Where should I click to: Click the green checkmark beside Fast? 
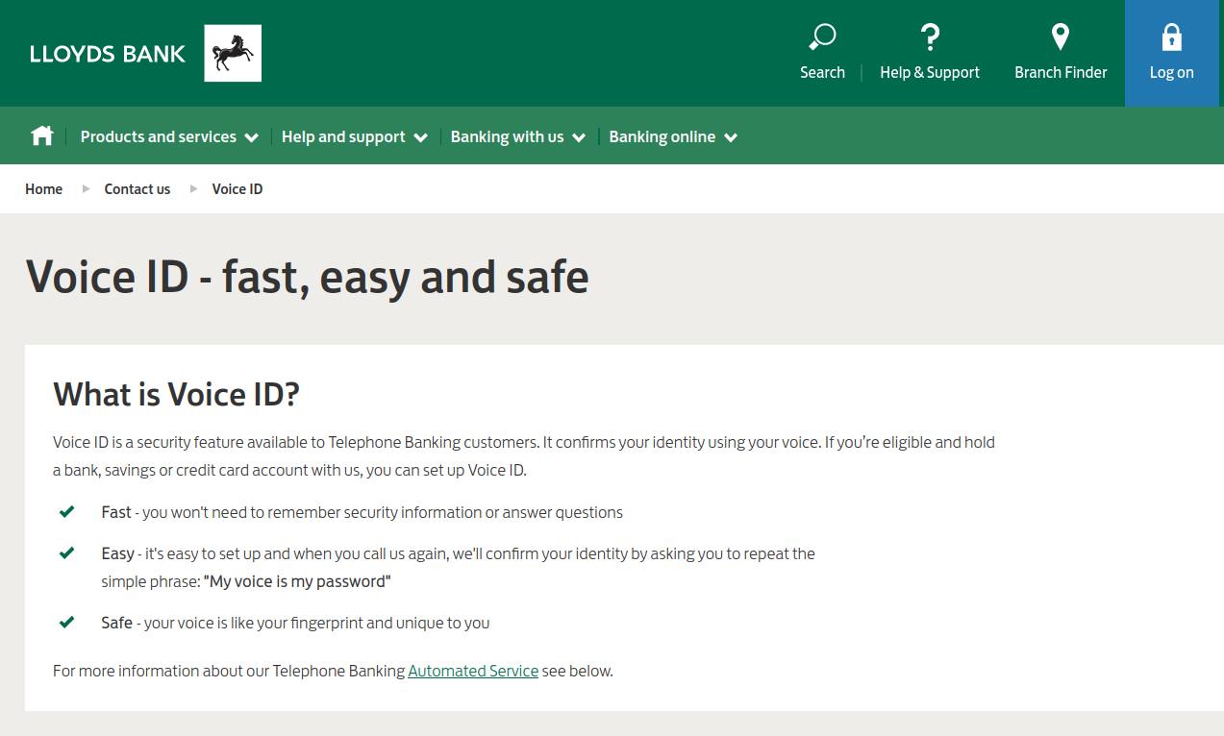coord(67,512)
